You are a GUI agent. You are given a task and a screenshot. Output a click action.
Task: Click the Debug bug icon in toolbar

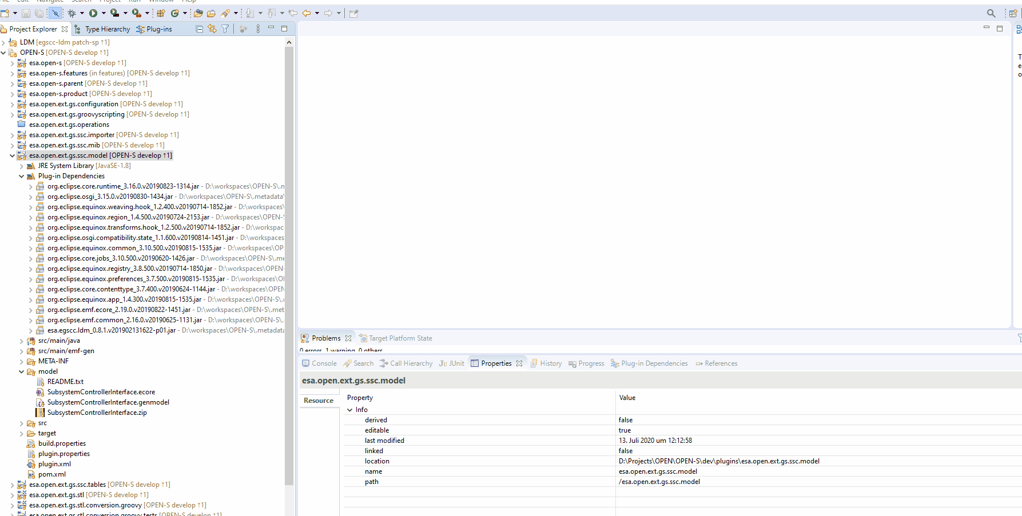72,13
